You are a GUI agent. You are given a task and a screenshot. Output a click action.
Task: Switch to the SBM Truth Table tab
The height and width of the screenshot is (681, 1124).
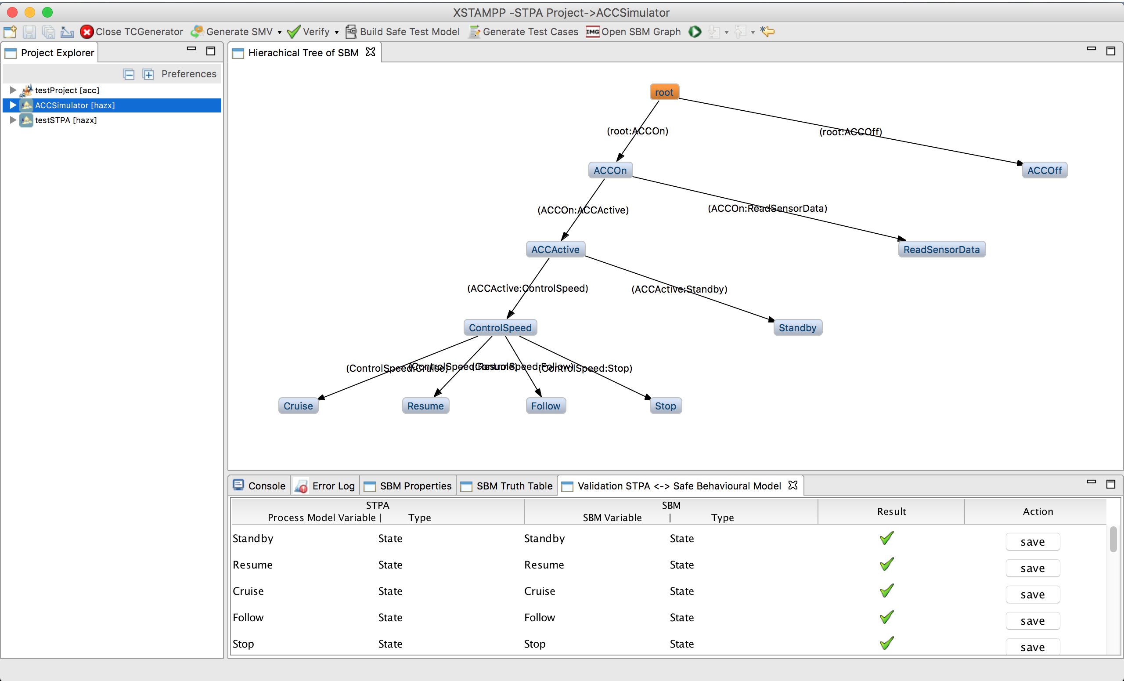point(508,485)
